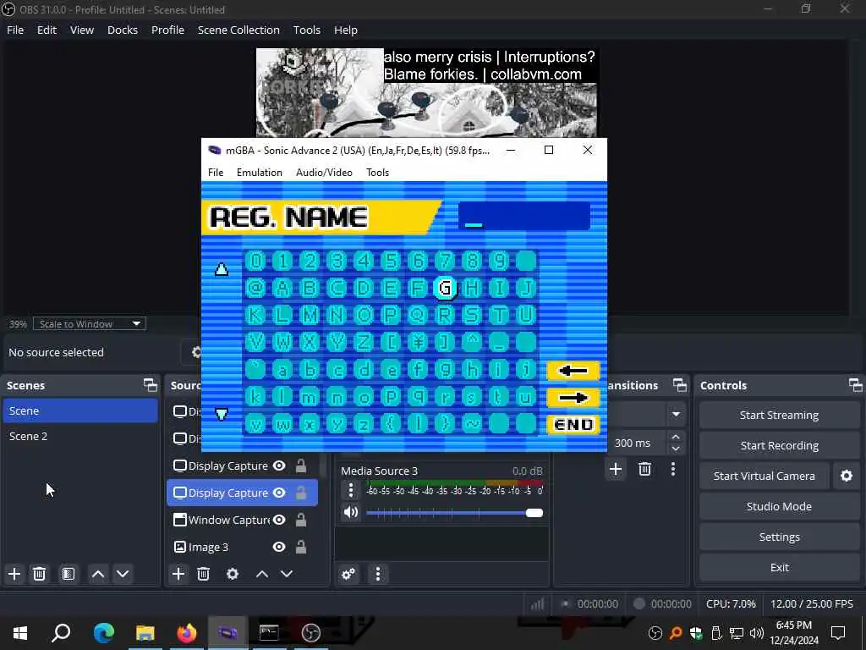Viewport: 866px width, 650px height.
Task: Open audio mixer menu dots in toolbar
Action: 378,574
